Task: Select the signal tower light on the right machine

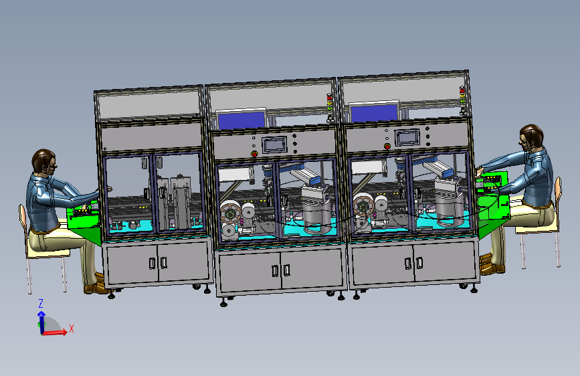Action: point(462,100)
